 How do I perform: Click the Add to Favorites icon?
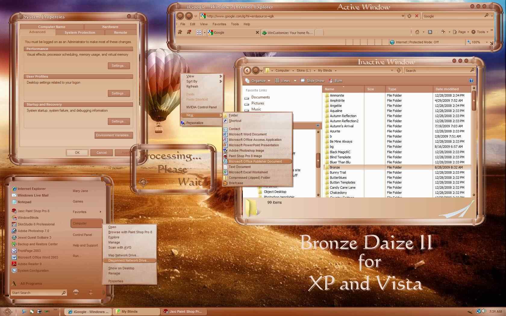[189, 32]
